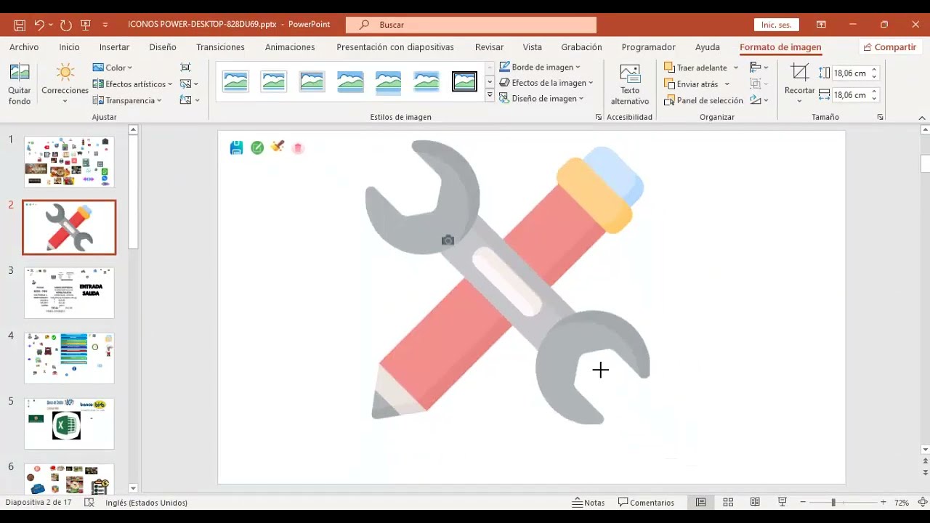Click the camera icon on the wrench image
Image resolution: width=930 pixels, height=523 pixels.
(448, 240)
